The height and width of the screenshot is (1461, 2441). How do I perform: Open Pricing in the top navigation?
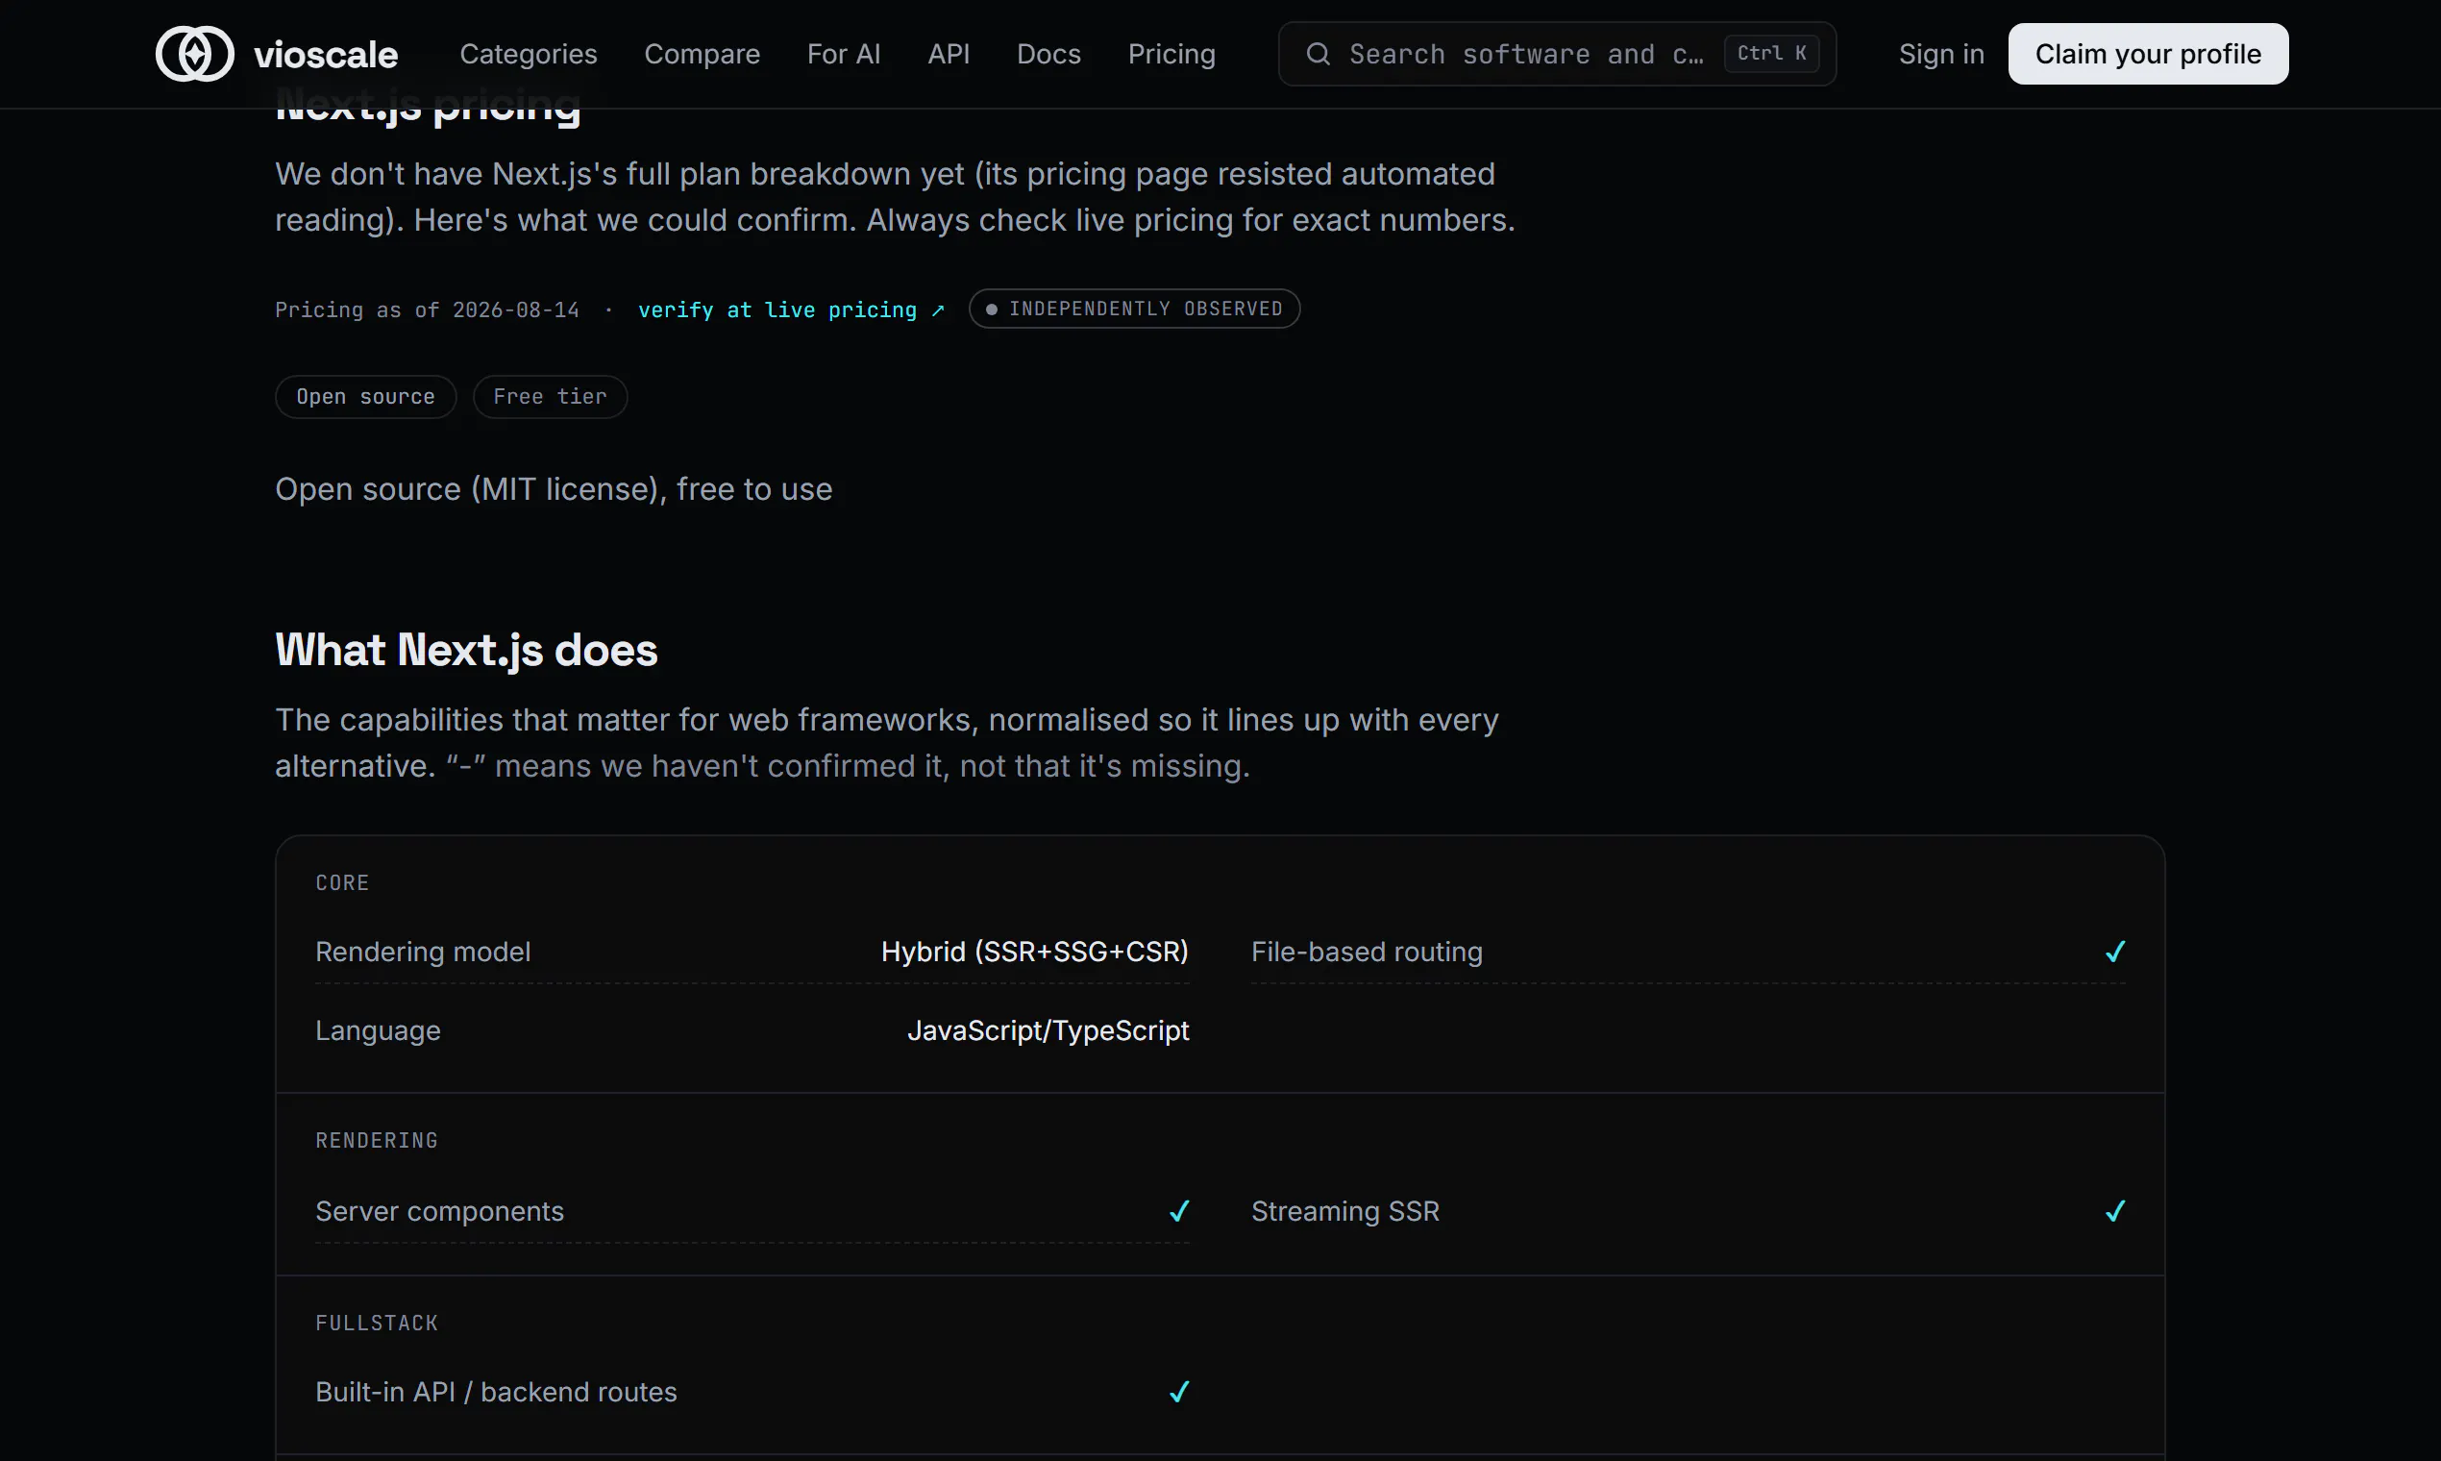(1171, 54)
